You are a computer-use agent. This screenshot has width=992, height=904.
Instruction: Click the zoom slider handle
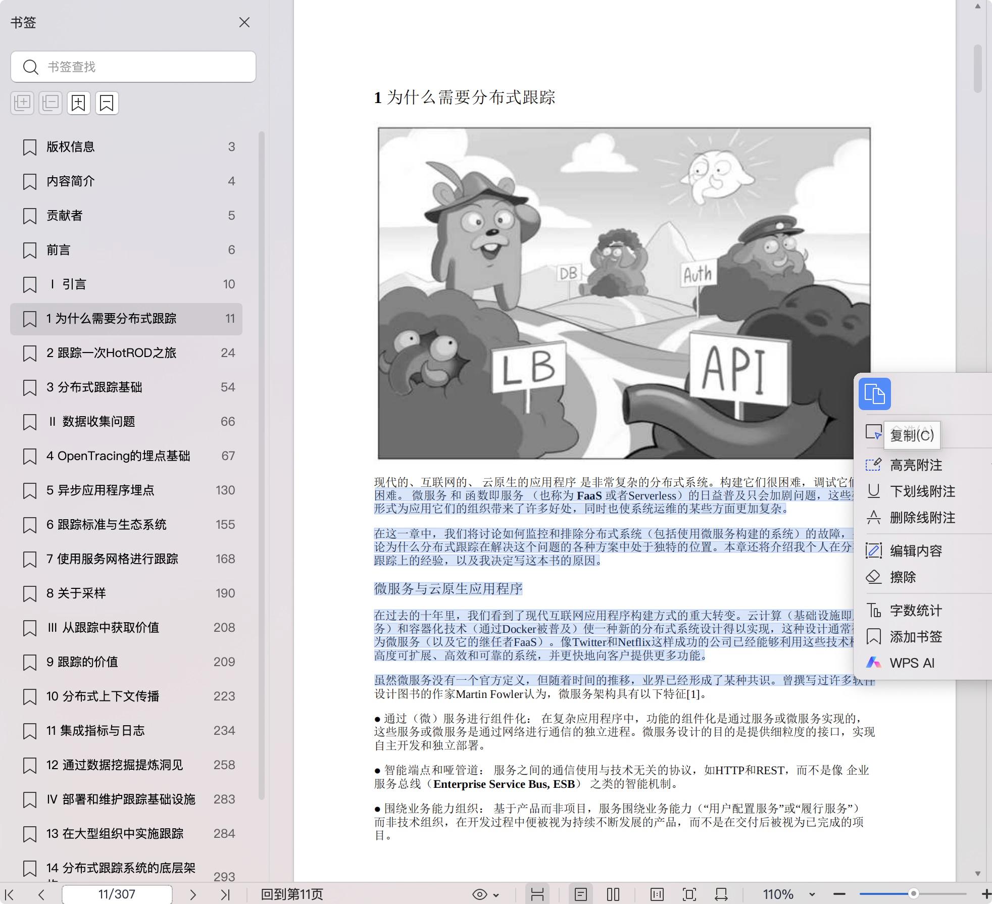(913, 894)
